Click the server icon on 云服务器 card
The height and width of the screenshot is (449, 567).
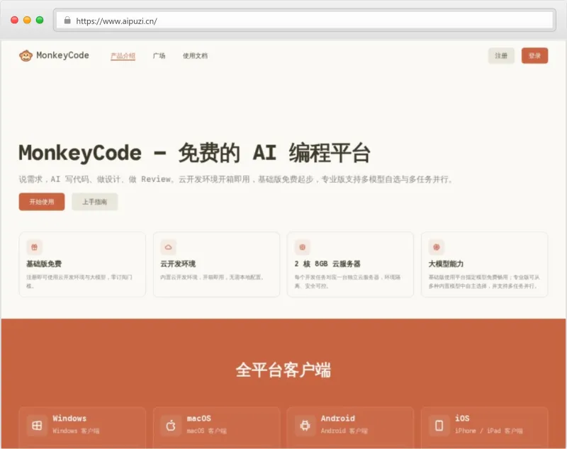point(301,247)
